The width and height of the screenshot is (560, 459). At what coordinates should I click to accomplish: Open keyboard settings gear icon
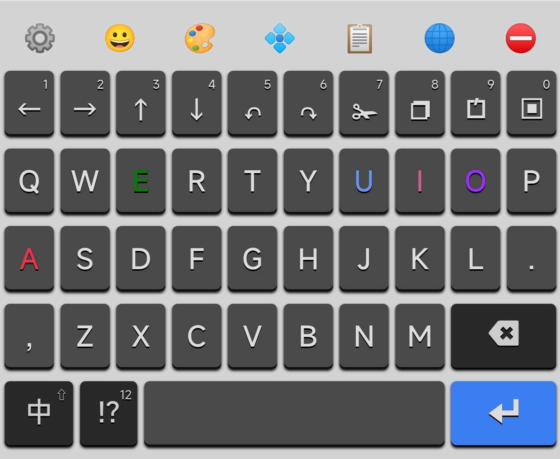click(x=40, y=38)
